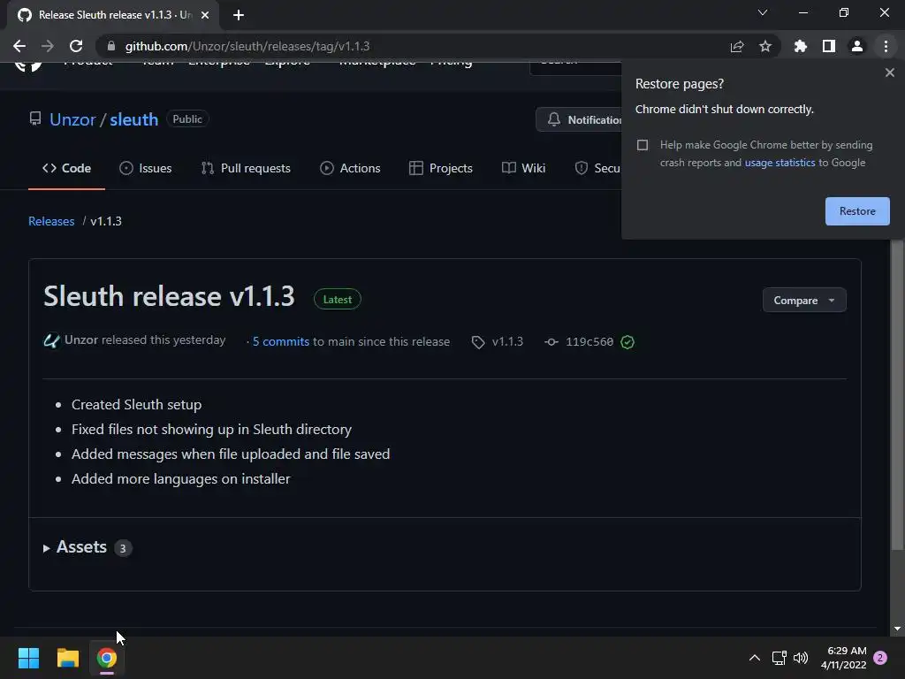Bookmark this page with the star icon

click(765, 46)
